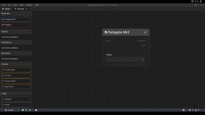
Task: Click the Input label on Datagate node
Action: [x=108, y=41]
